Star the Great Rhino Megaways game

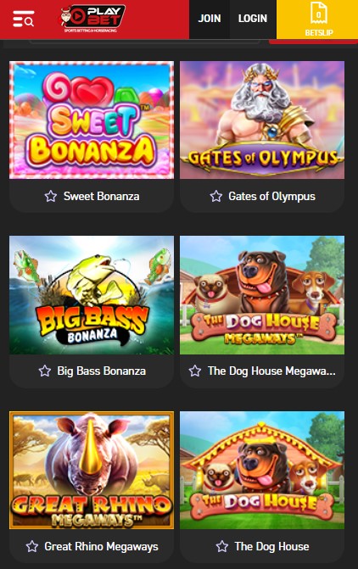(32, 546)
